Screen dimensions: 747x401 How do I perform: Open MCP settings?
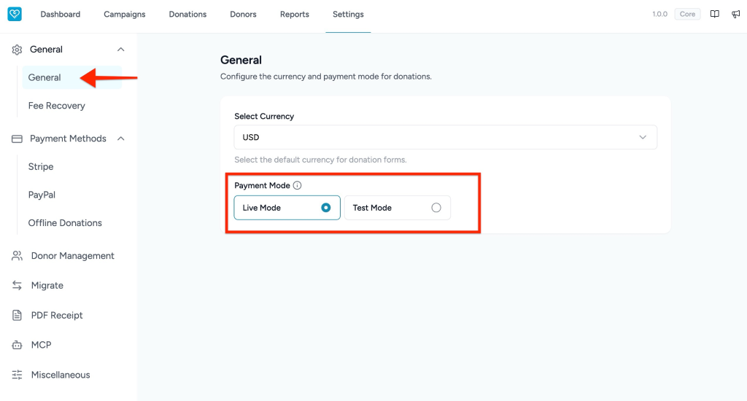(x=41, y=345)
